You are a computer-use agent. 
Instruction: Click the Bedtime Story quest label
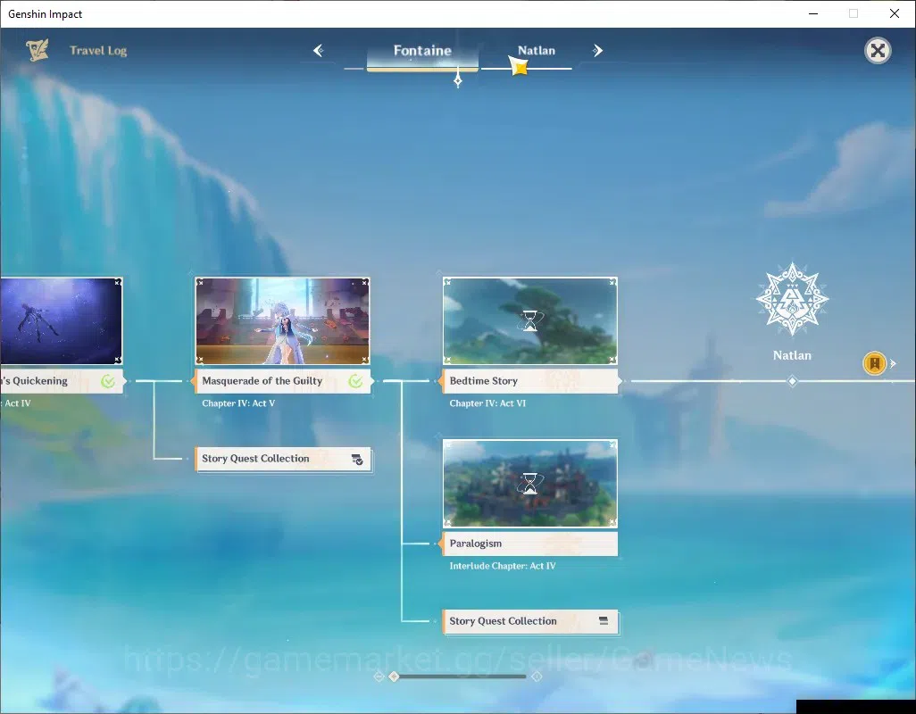point(529,381)
